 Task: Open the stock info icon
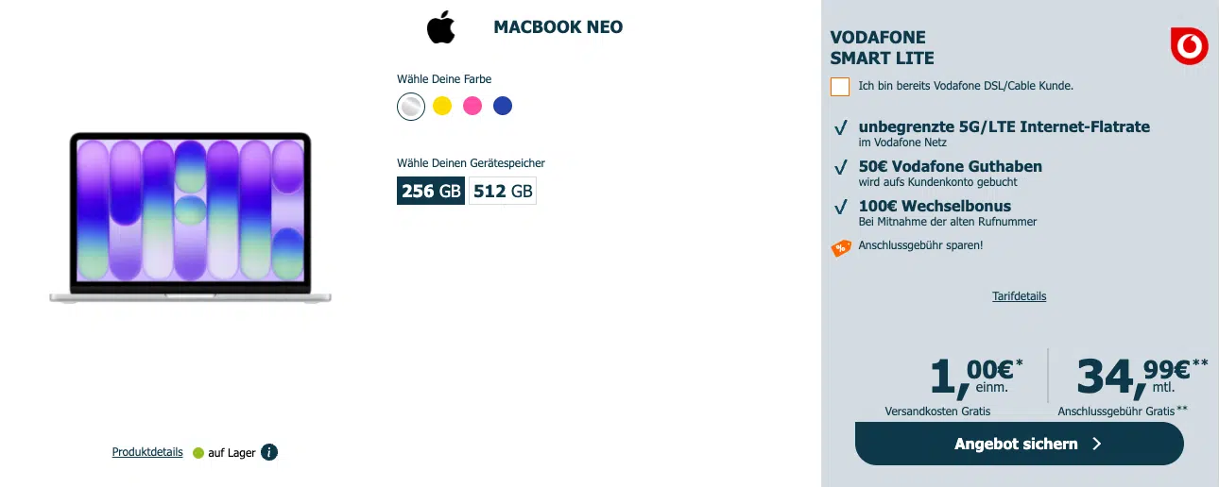(x=269, y=452)
